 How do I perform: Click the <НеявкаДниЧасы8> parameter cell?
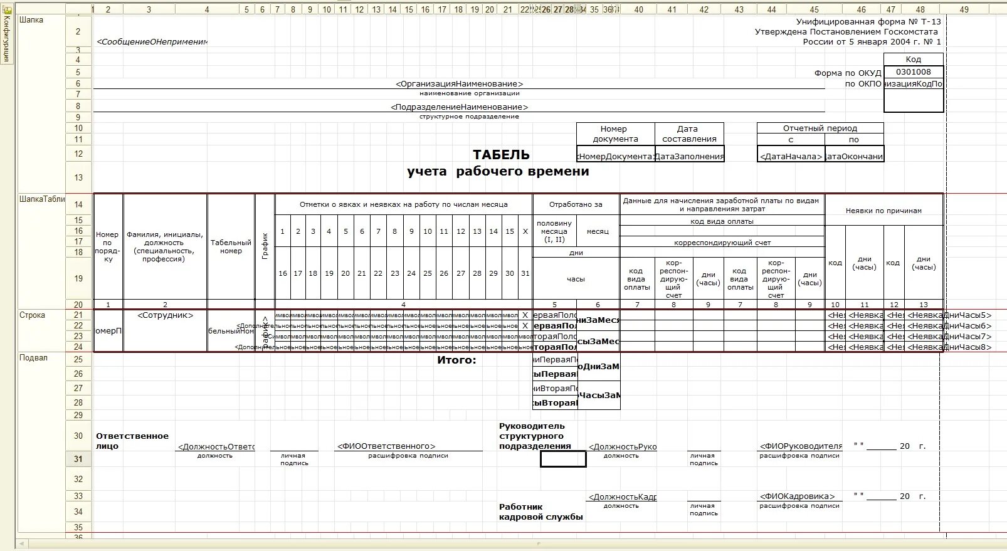point(949,347)
